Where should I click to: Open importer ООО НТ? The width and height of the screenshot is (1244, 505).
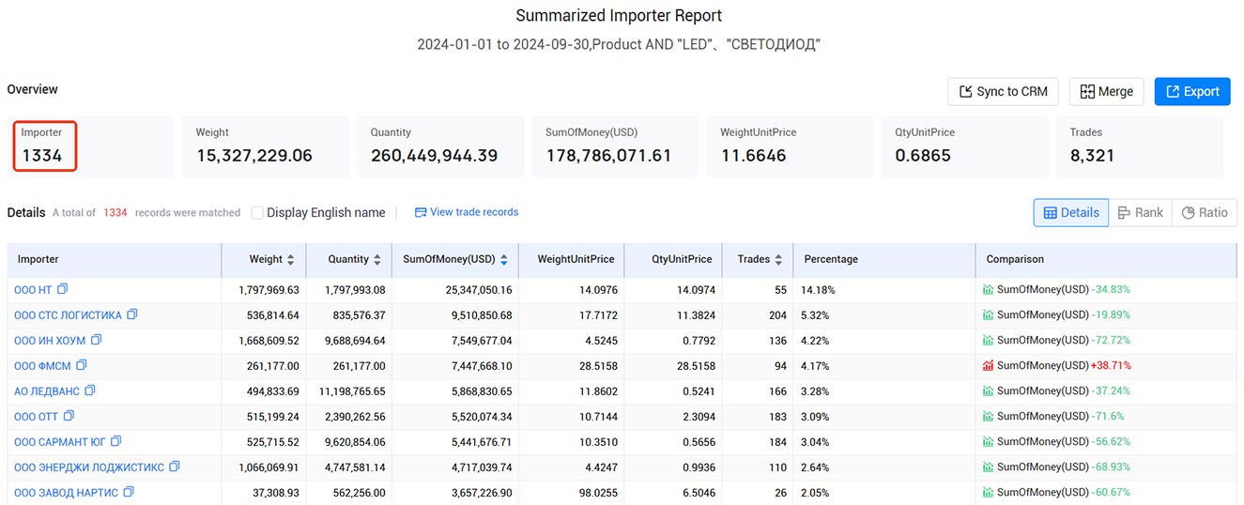(33, 290)
